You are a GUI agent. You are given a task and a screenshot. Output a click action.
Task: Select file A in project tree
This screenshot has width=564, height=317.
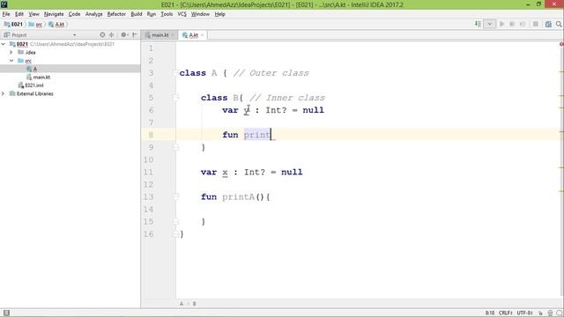[x=35, y=69]
